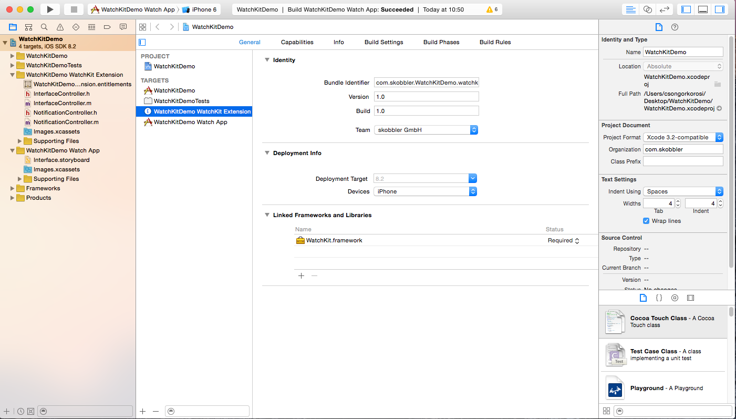
Task: Hide the left Navigator panel
Action: pyautogui.click(x=686, y=9)
